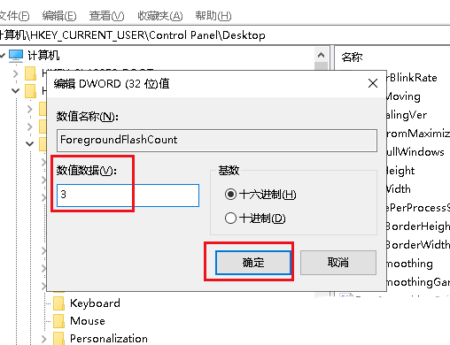This screenshot has height=345, width=450.
Task: Click the 名称 column header
Action: point(352,57)
